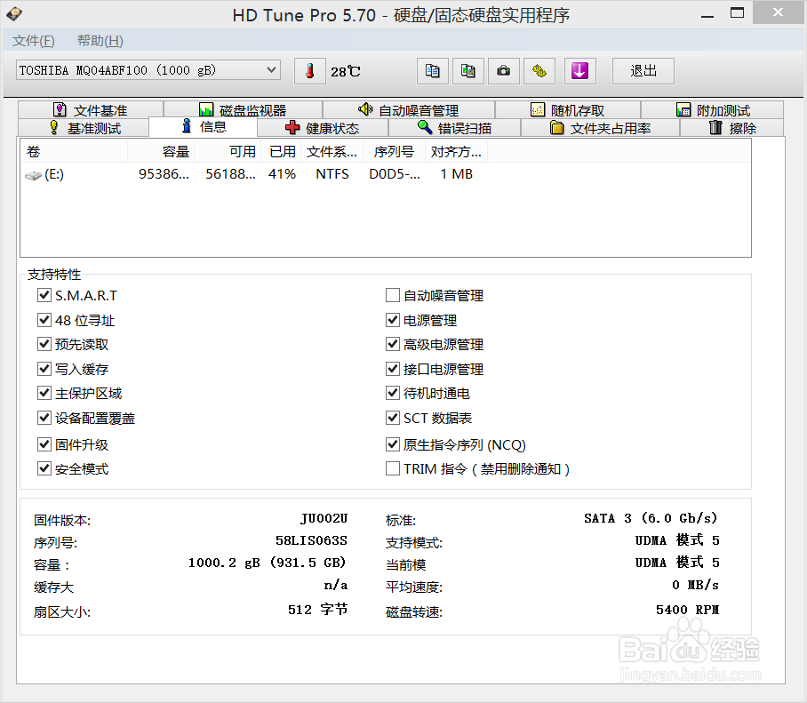This screenshot has height=703, width=807.
Task: Toggle the 写入缓存 checkbox
Action: tap(44, 369)
